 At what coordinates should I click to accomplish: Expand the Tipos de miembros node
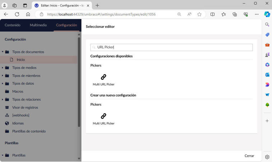(x=3, y=76)
